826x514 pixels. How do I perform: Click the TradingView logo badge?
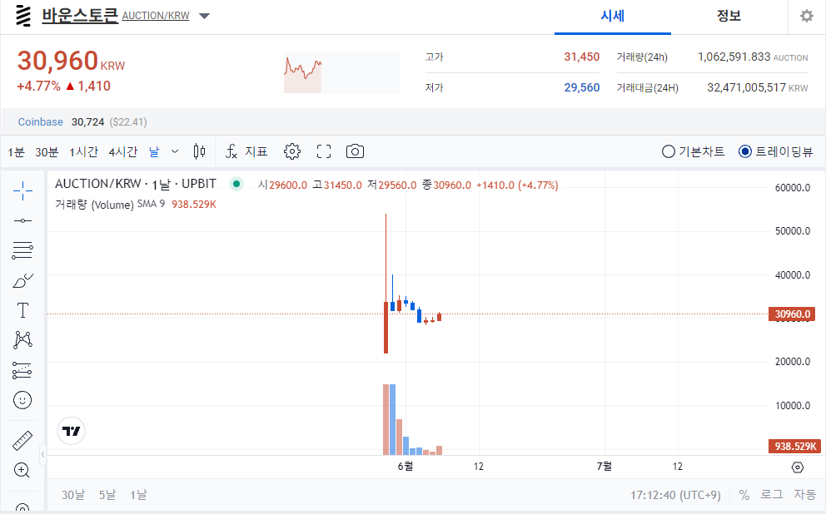71,432
